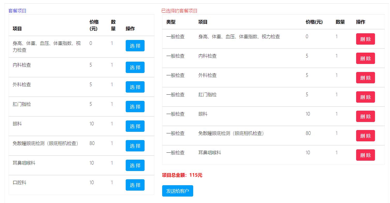Remove 肛门指检 from selected items
Viewport: 390px width, 203px height.
tap(365, 97)
